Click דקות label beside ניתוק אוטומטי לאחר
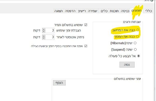This screenshot has height=101, width=156. (x=37, y=37)
